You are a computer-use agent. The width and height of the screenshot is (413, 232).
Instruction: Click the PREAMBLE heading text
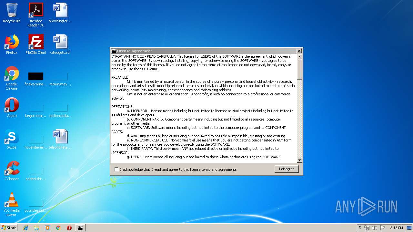point(120,77)
